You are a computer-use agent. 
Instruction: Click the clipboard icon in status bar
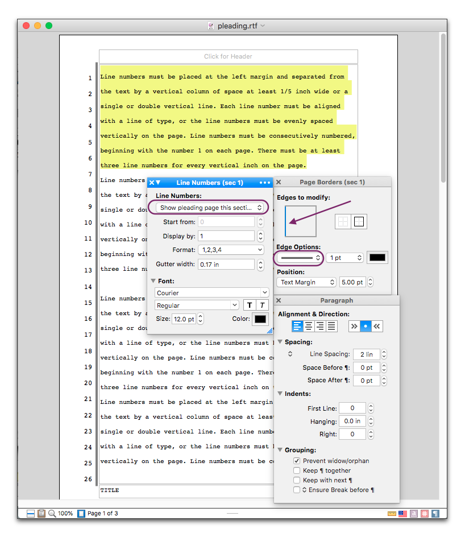click(x=41, y=513)
